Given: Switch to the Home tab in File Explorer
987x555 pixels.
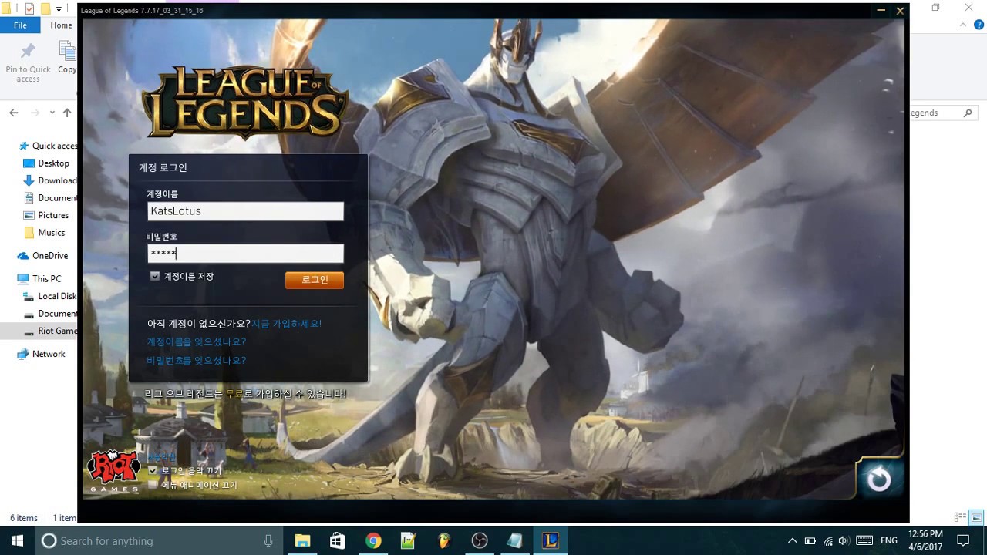Looking at the screenshot, I should [x=61, y=25].
